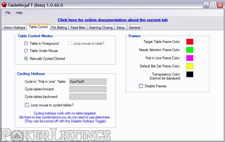Viewport: 225px width, 142px height.
Task: Change the yellow Default Bet Set Frame Color
Action: [x=190, y=66]
